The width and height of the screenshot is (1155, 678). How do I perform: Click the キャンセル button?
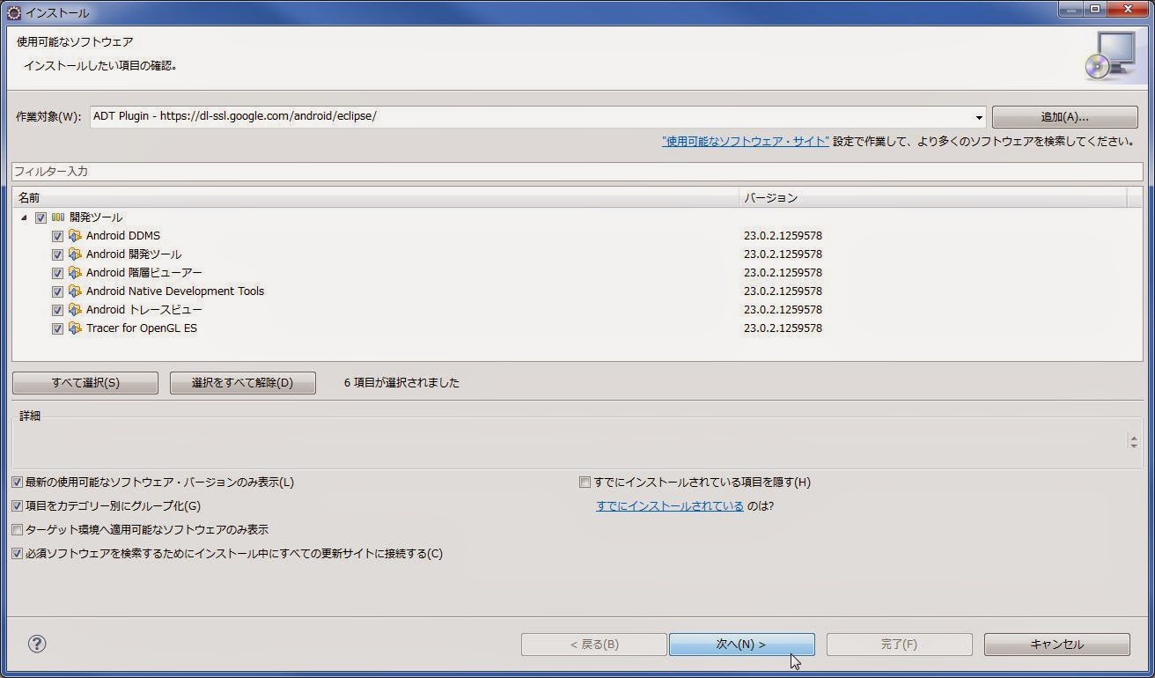tap(1056, 645)
